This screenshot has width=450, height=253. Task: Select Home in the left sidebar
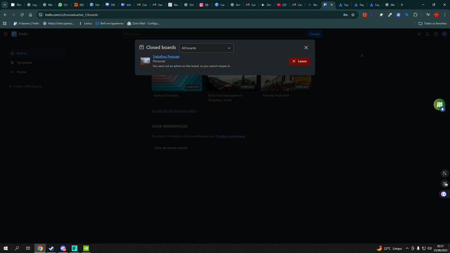[x=21, y=72]
